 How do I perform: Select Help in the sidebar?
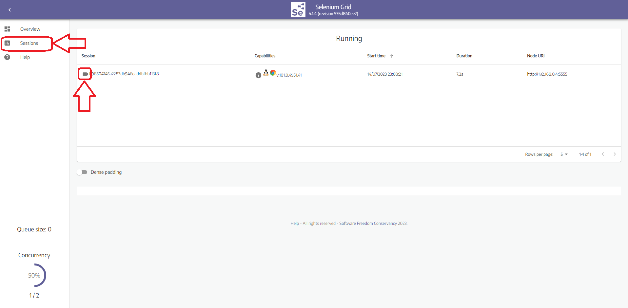[25, 57]
